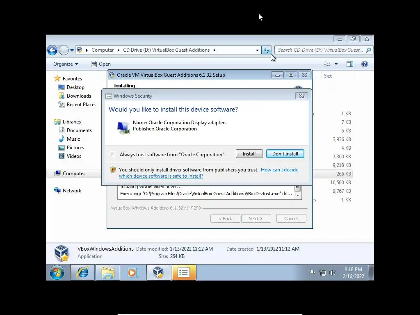420x315 pixels.
Task: Click the volume speaker tray icon
Action: click(x=332, y=273)
